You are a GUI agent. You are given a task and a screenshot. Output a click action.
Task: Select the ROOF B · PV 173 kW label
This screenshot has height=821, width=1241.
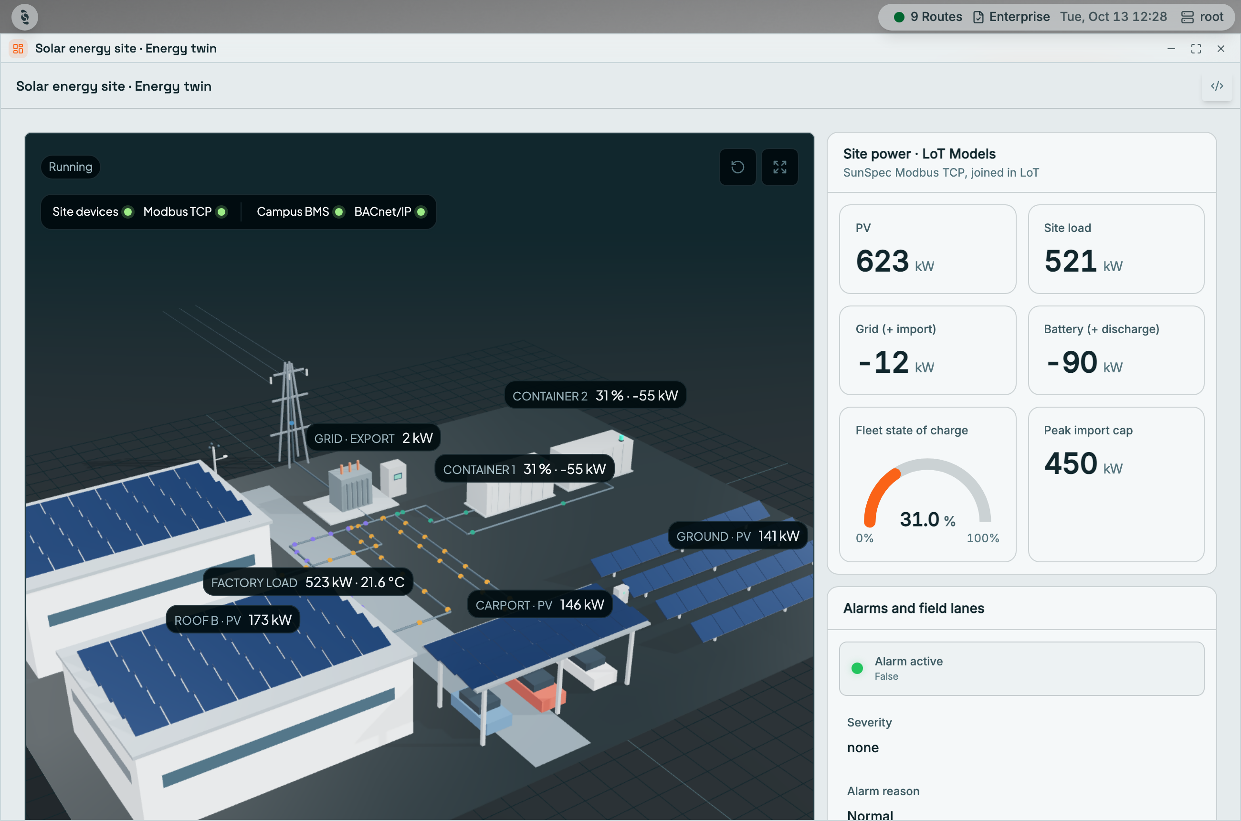233,620
